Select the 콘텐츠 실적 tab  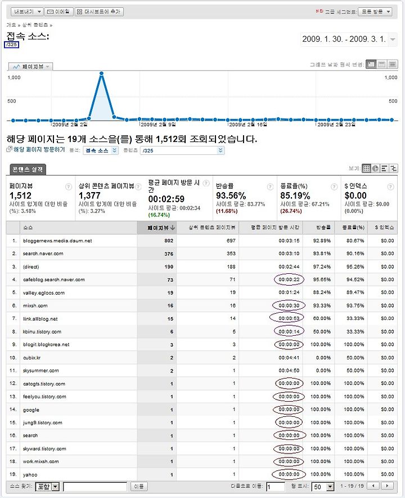[x=28, y=169]
